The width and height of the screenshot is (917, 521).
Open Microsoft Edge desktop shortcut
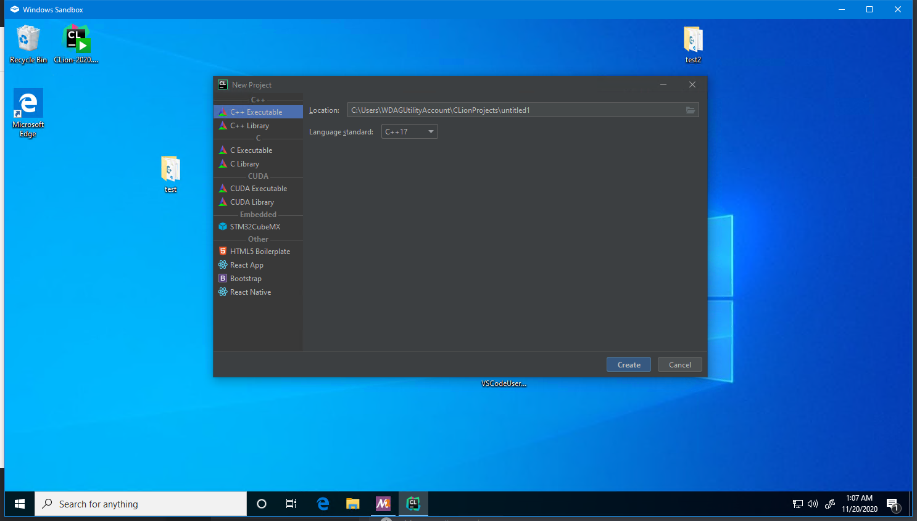(x=28, y=113)
